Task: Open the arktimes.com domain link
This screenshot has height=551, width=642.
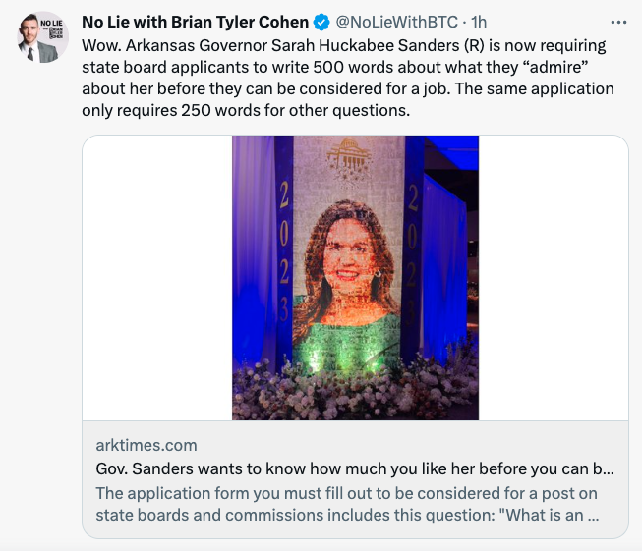Action: pos(146,445)
